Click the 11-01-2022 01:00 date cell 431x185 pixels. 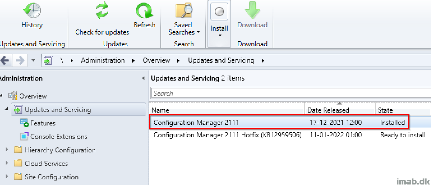pyautogui.click(x=336, y=135)
